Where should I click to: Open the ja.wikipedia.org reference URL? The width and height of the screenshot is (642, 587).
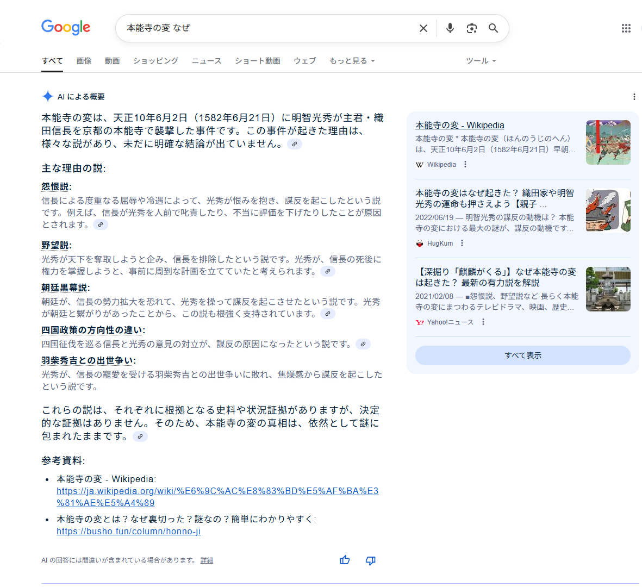[217, 497]
